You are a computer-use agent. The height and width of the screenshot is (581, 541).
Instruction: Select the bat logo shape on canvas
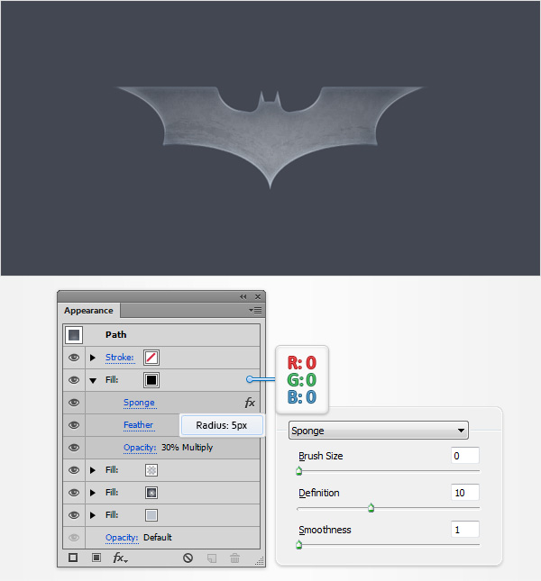(x=270, y=133)
